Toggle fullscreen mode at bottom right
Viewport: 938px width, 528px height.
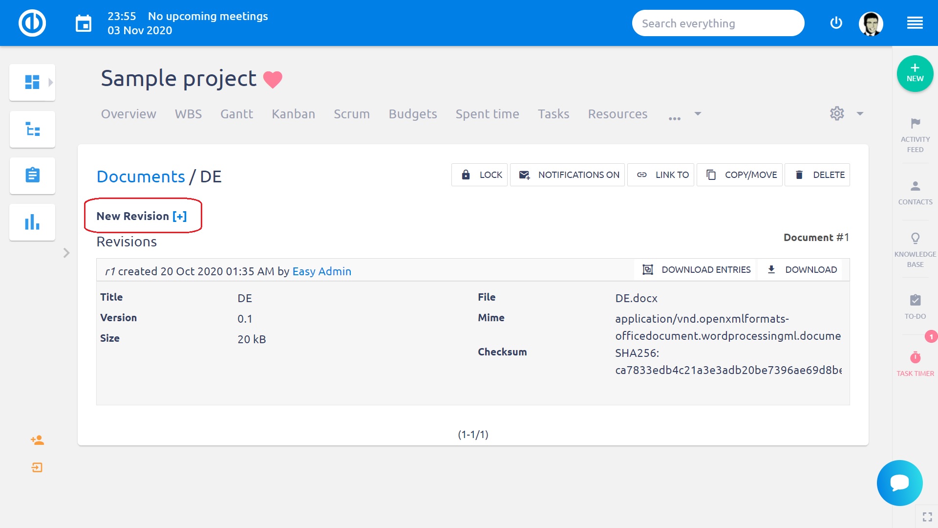(927, 516)
